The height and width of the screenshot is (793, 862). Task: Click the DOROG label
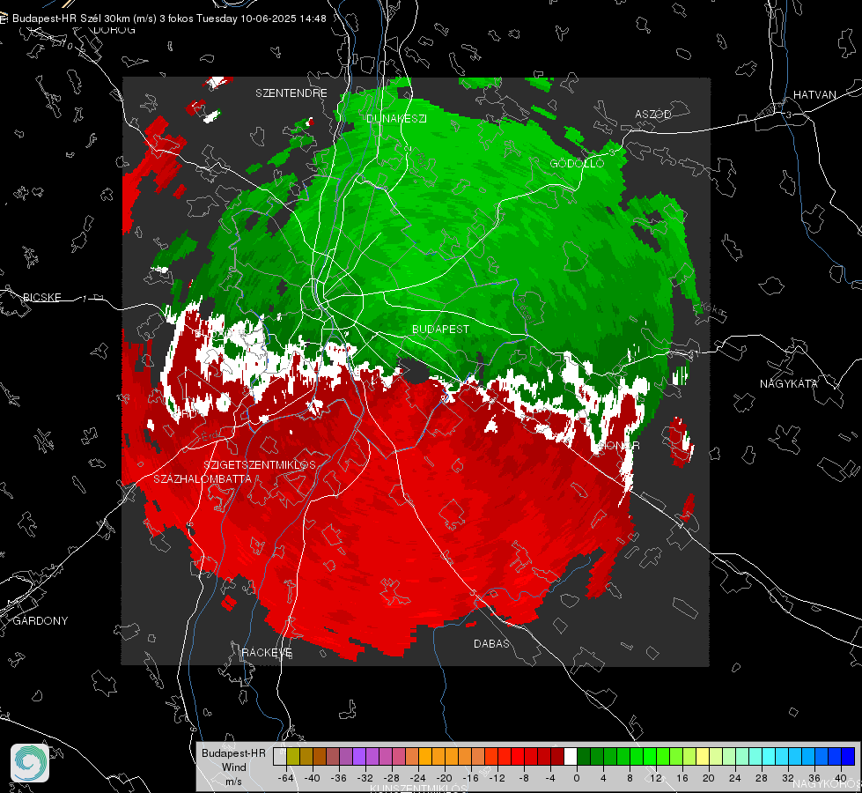tap(114, 30)
